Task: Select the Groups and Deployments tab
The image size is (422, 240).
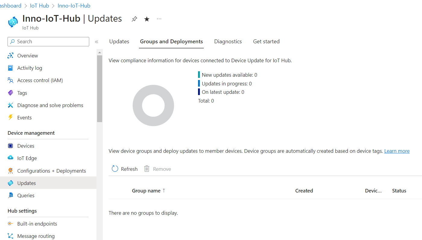Action: 172,42
